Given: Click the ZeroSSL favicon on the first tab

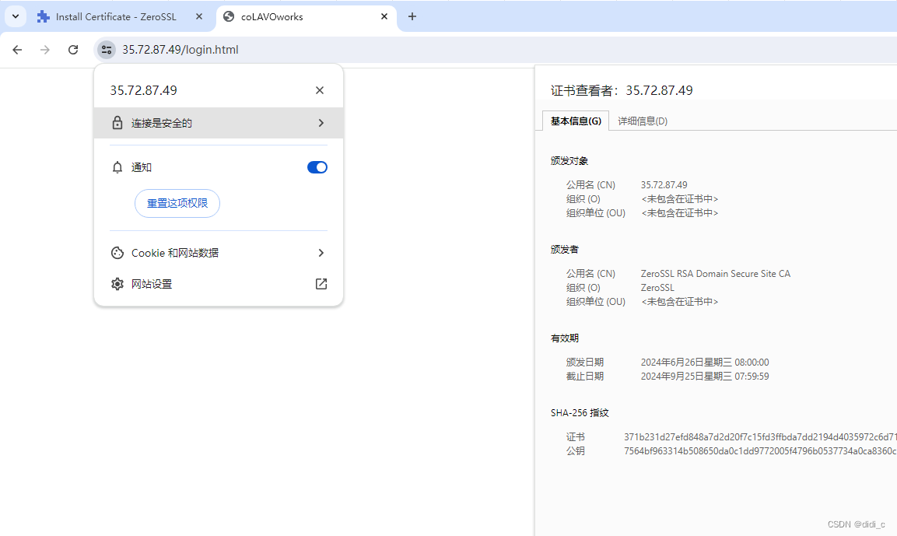Looking at the screenshot, I should pos(43,16).
